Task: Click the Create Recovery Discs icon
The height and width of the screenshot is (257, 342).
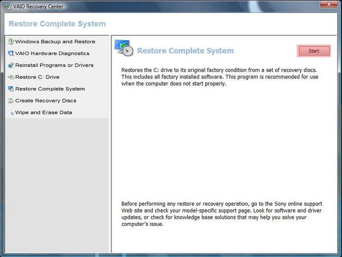Action: (11, 101)
